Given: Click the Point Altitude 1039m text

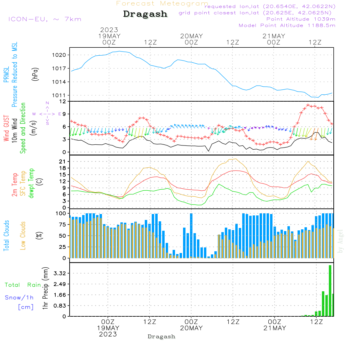Looking at the screenshot, I should (301, 19).
